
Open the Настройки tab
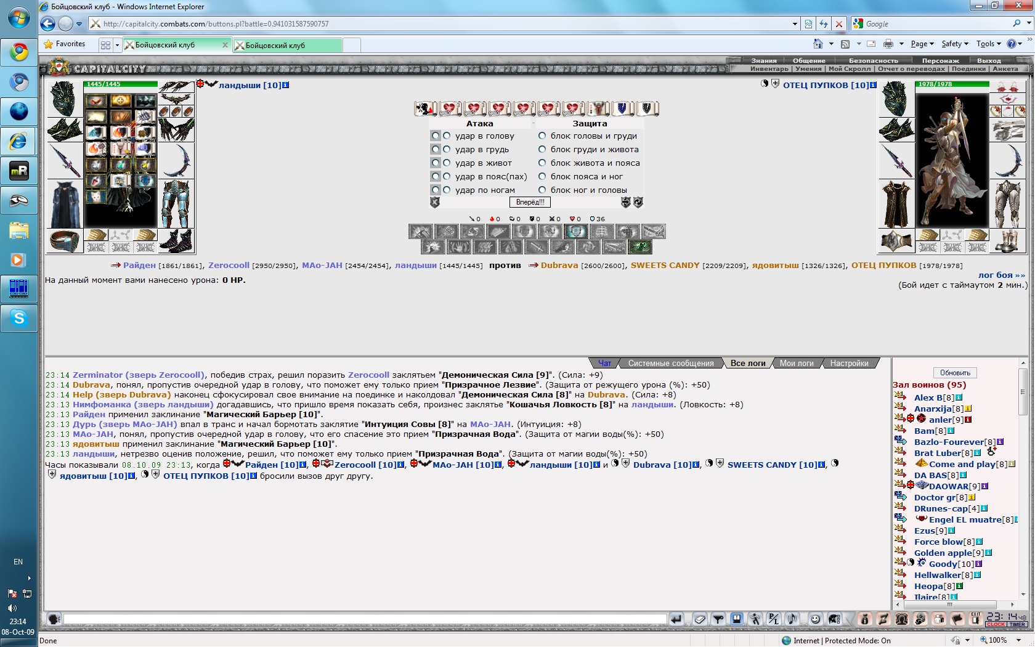849,364
